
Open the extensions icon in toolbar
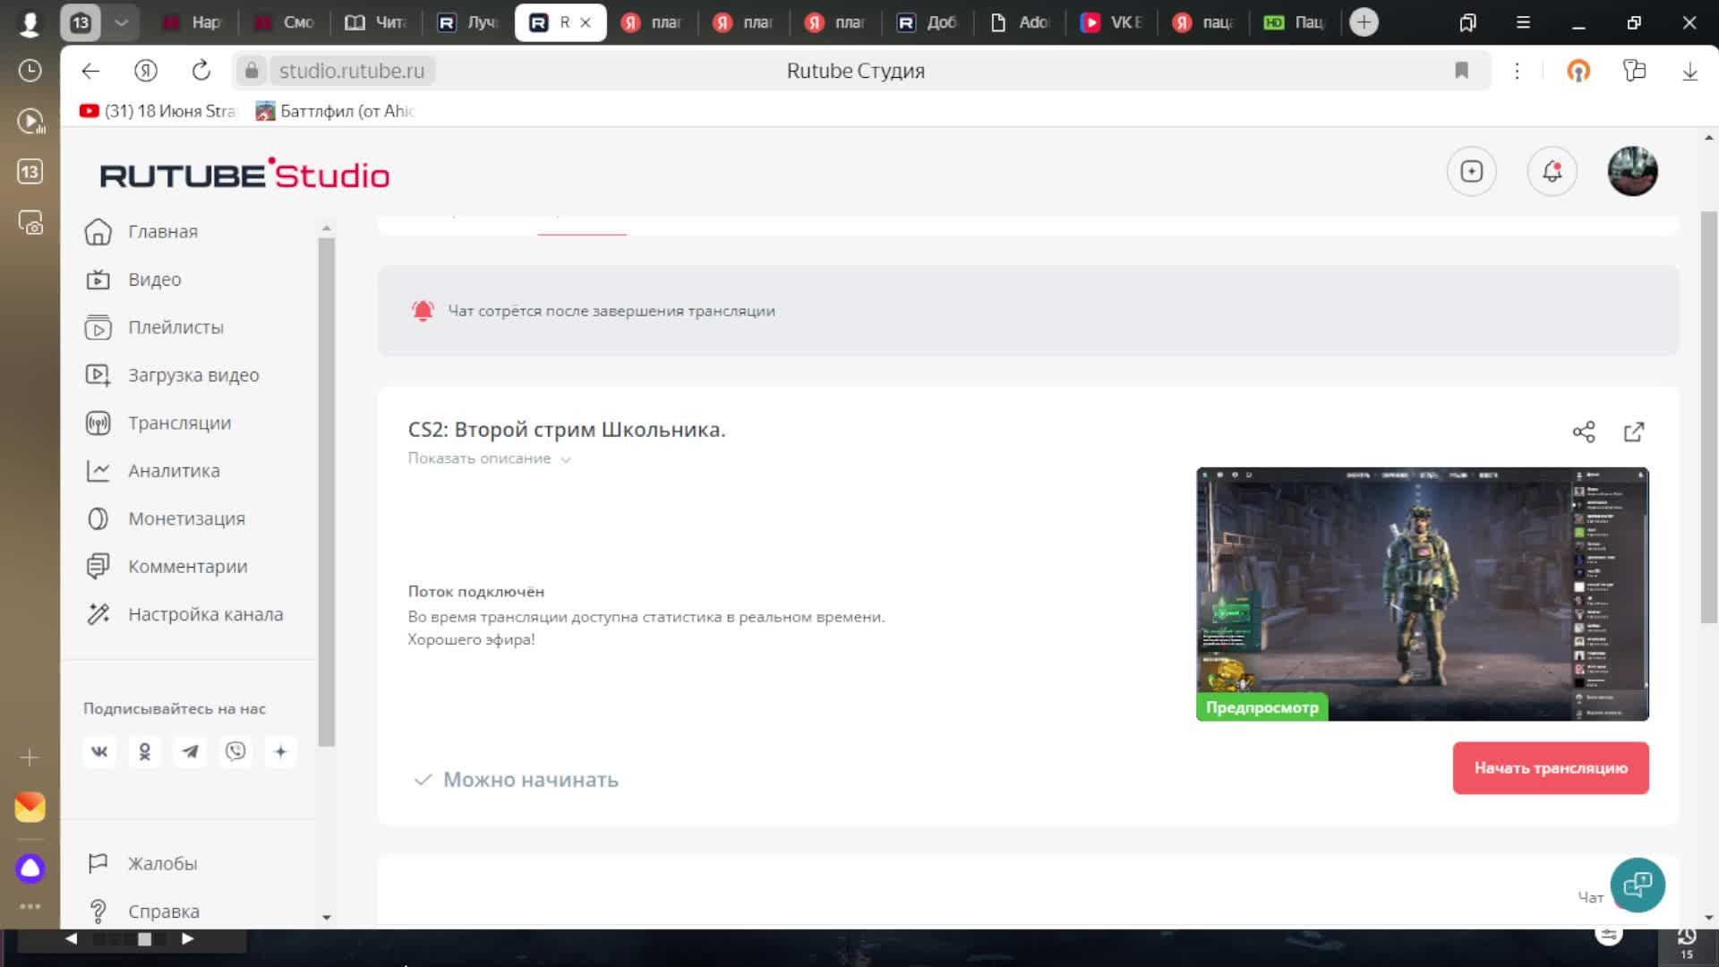click(1634, 71)
